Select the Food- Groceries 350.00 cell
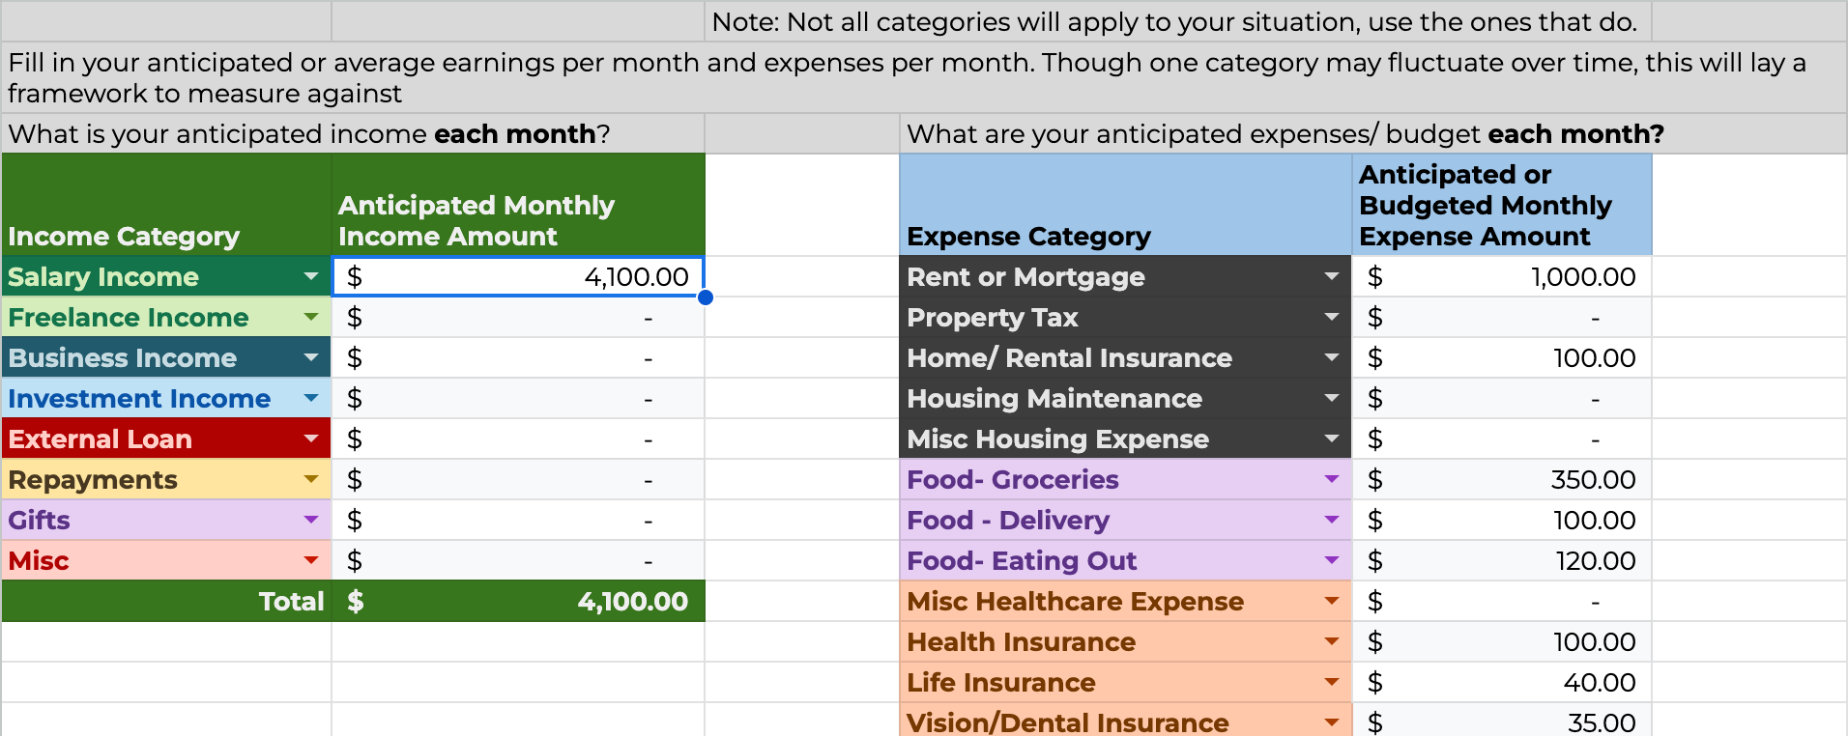 coord(1501,480)
